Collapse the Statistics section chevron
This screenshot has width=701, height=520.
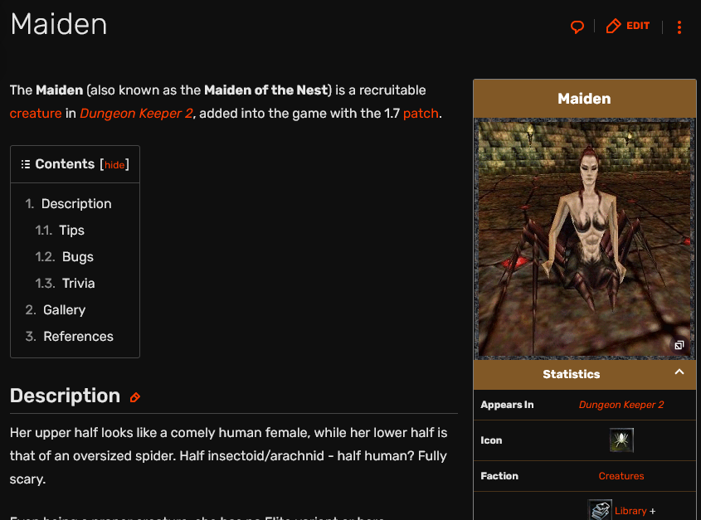point(679,372)
